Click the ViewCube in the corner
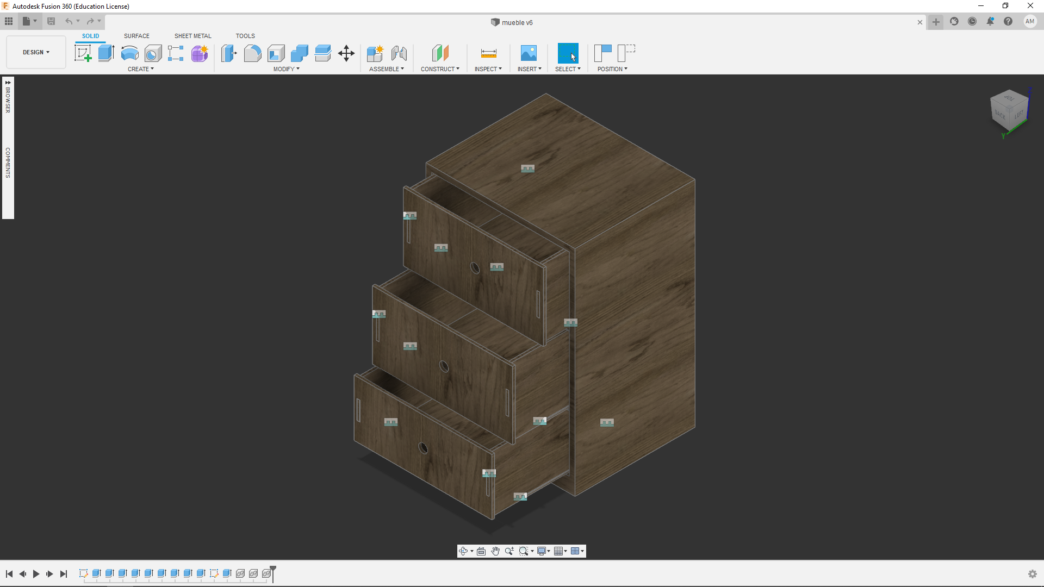The image size is (1044, 587). [1009, 109]
